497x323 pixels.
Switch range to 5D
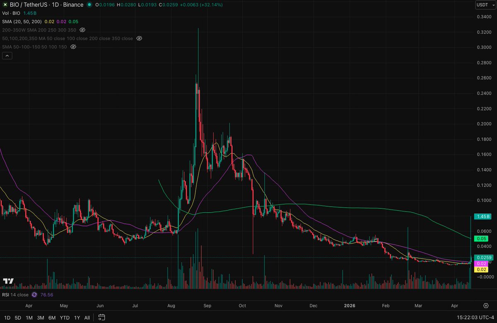(x=18, y=318)
